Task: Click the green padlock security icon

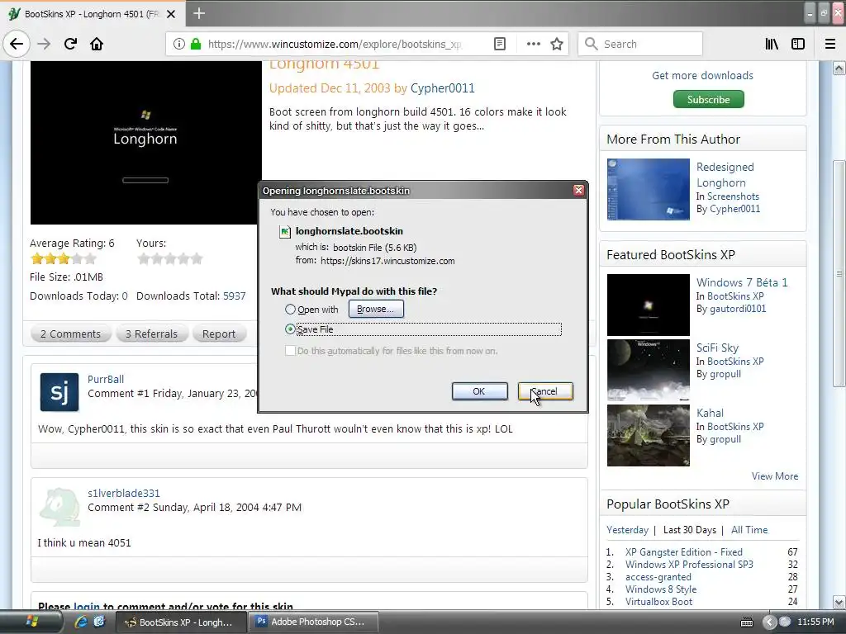Action: click(196, 44)
